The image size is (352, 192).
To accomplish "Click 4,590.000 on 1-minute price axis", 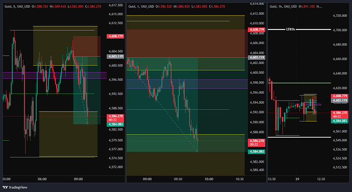I will tap(257, 122).
